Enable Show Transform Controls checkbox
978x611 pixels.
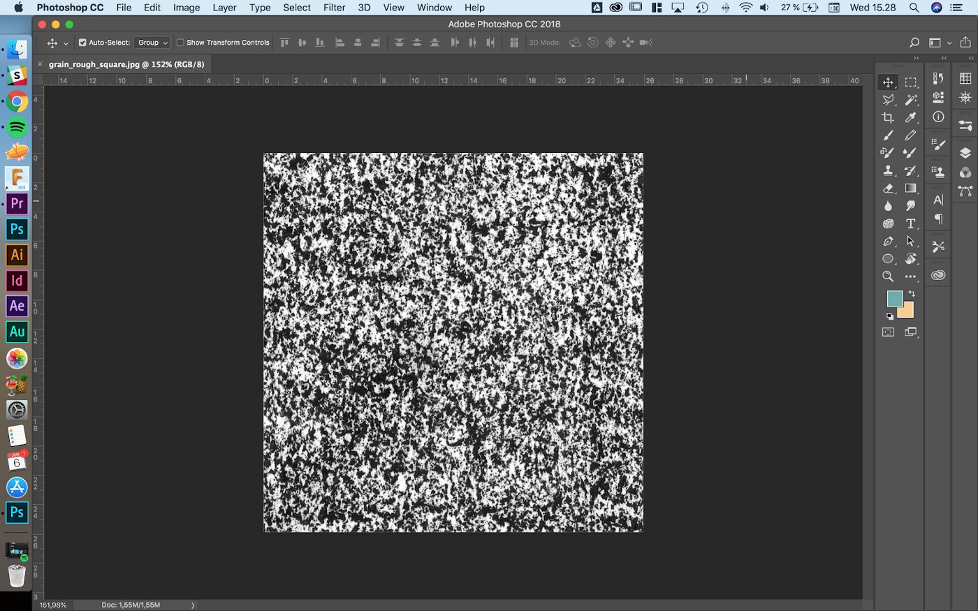coord(180,43)
